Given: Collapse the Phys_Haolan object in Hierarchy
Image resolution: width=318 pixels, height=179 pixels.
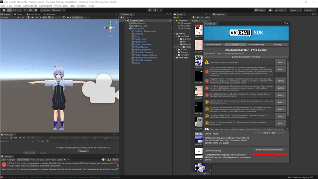Looking at the screenshot, I should click(x=128, y=29).
